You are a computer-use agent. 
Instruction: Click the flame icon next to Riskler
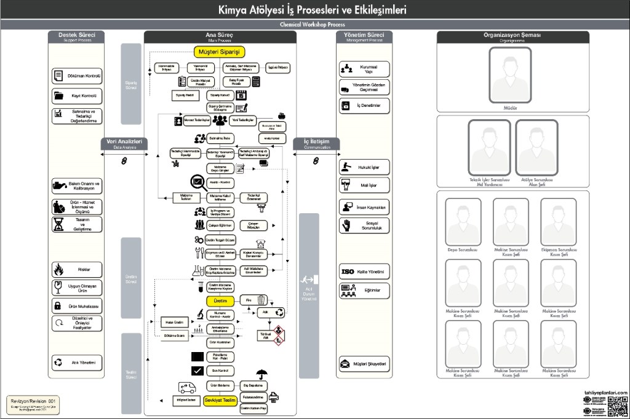point(58,268)
